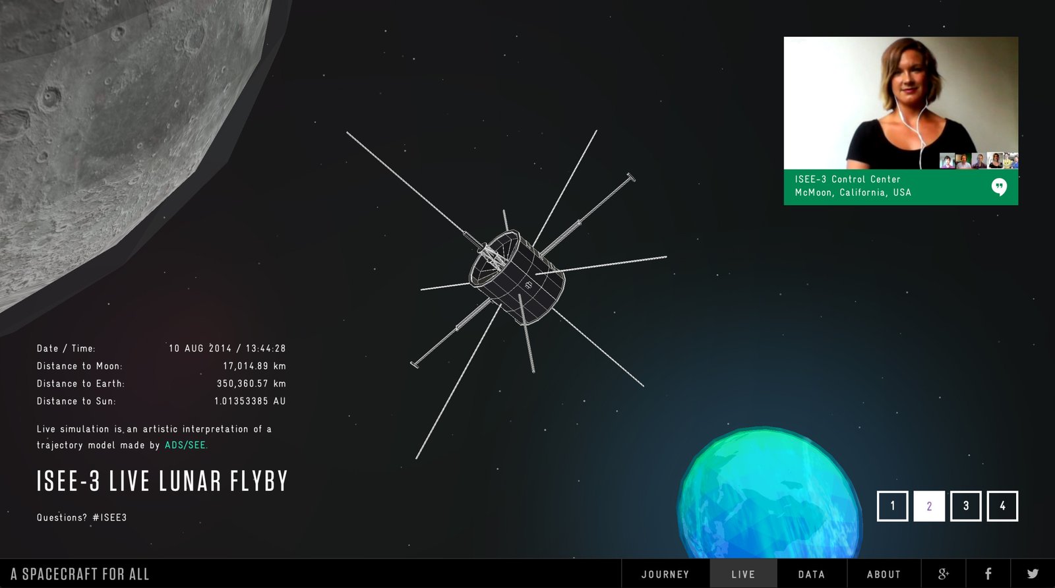Click the Questions? #ISEE3 hashtag text
This screenshot has height=588, width=1055.
coord(82,517)
